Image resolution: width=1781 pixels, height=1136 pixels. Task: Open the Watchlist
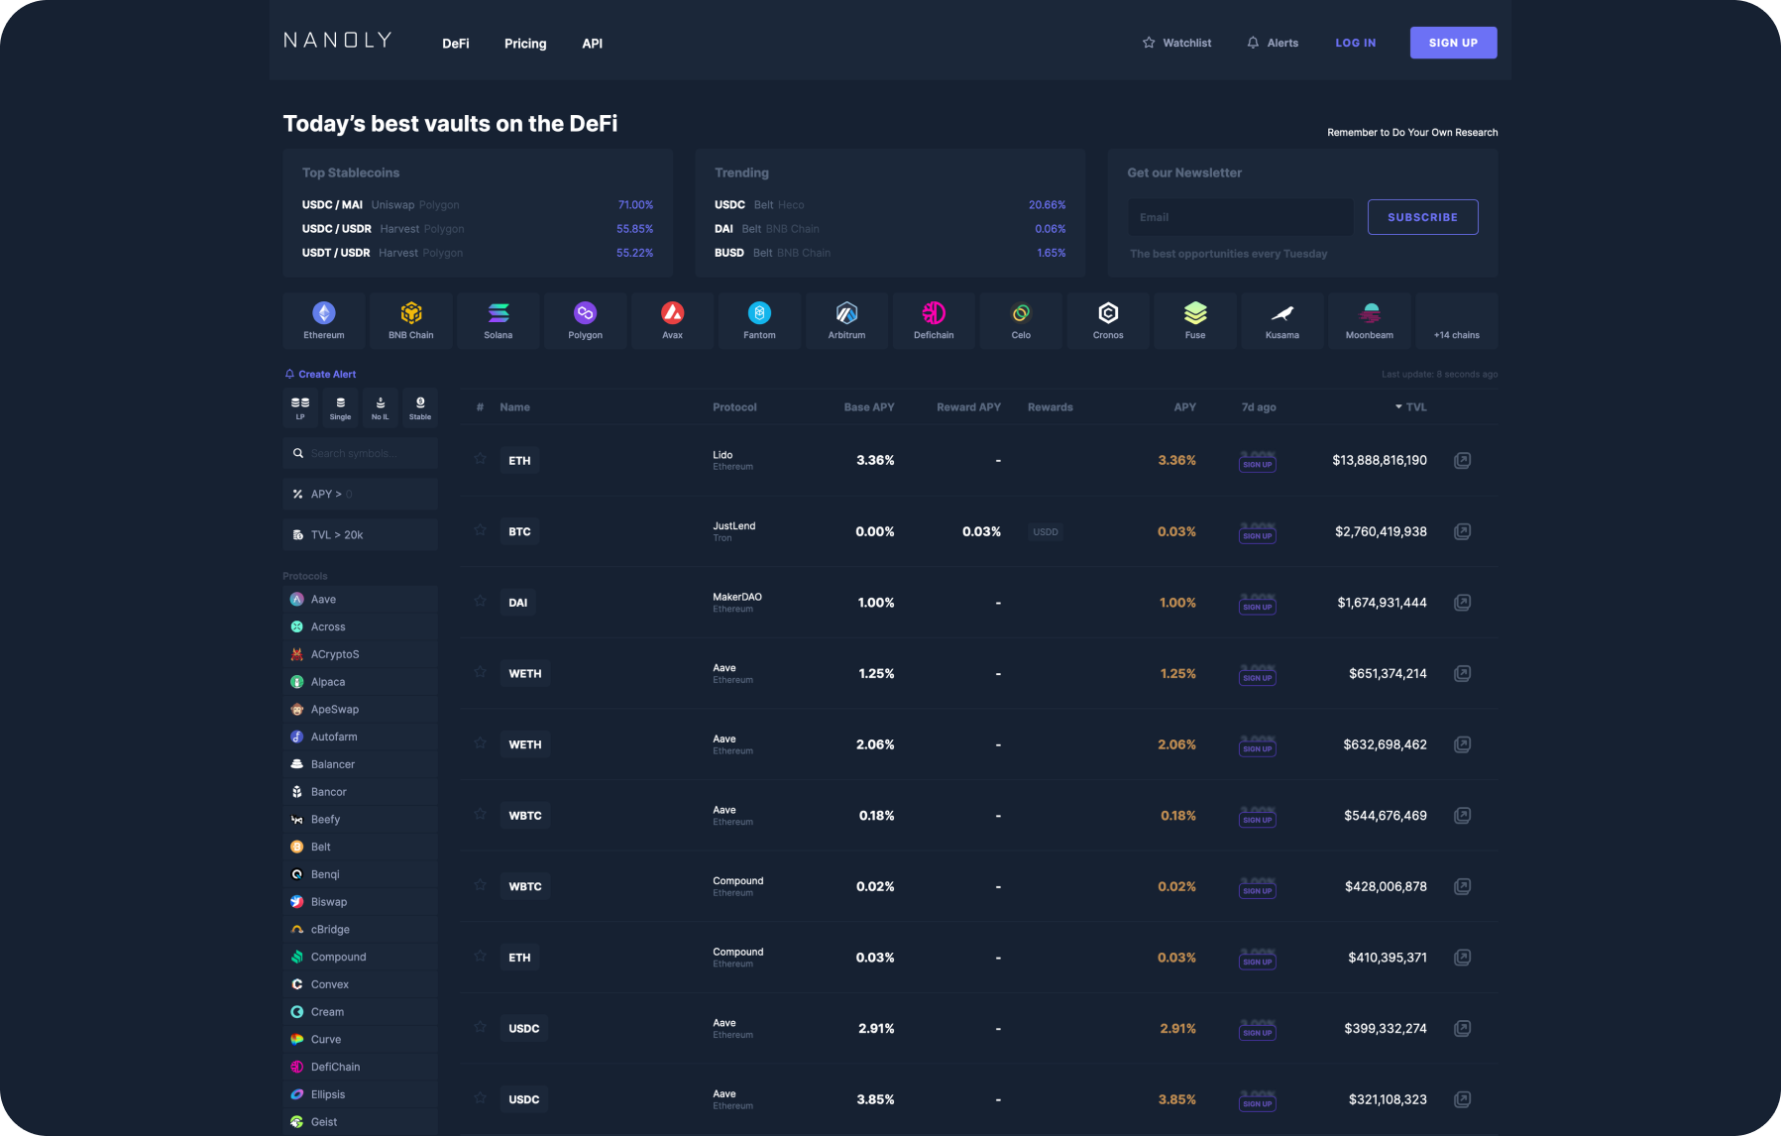click(x=1177, y=43)
